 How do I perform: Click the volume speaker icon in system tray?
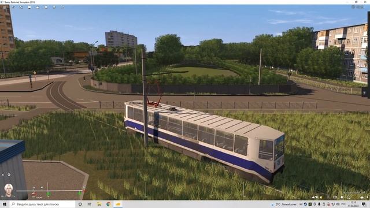pos(338,204)
